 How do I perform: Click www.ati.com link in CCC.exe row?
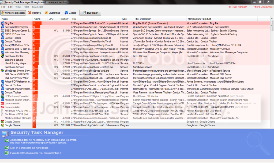[242, 107]
